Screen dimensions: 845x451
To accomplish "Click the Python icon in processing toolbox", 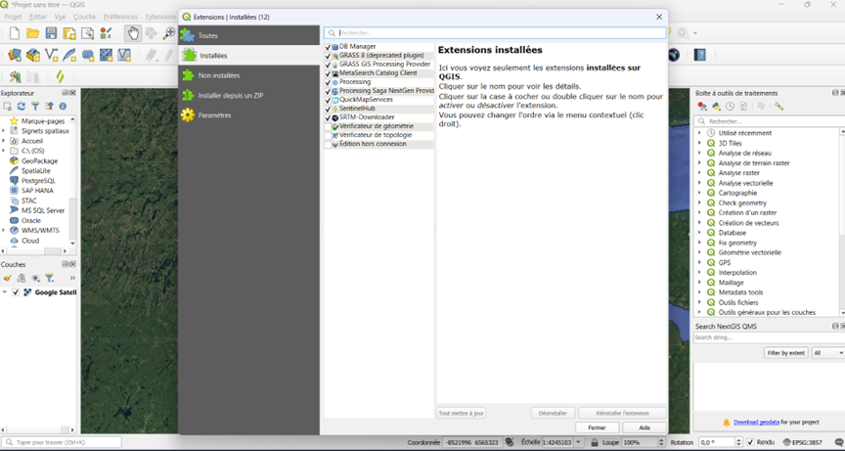I will [x=716, y=107].
